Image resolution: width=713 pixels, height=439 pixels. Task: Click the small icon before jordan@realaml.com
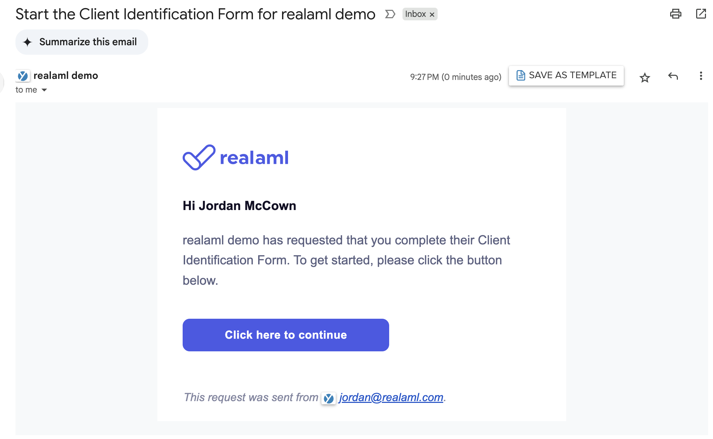[x=329, y=398]
